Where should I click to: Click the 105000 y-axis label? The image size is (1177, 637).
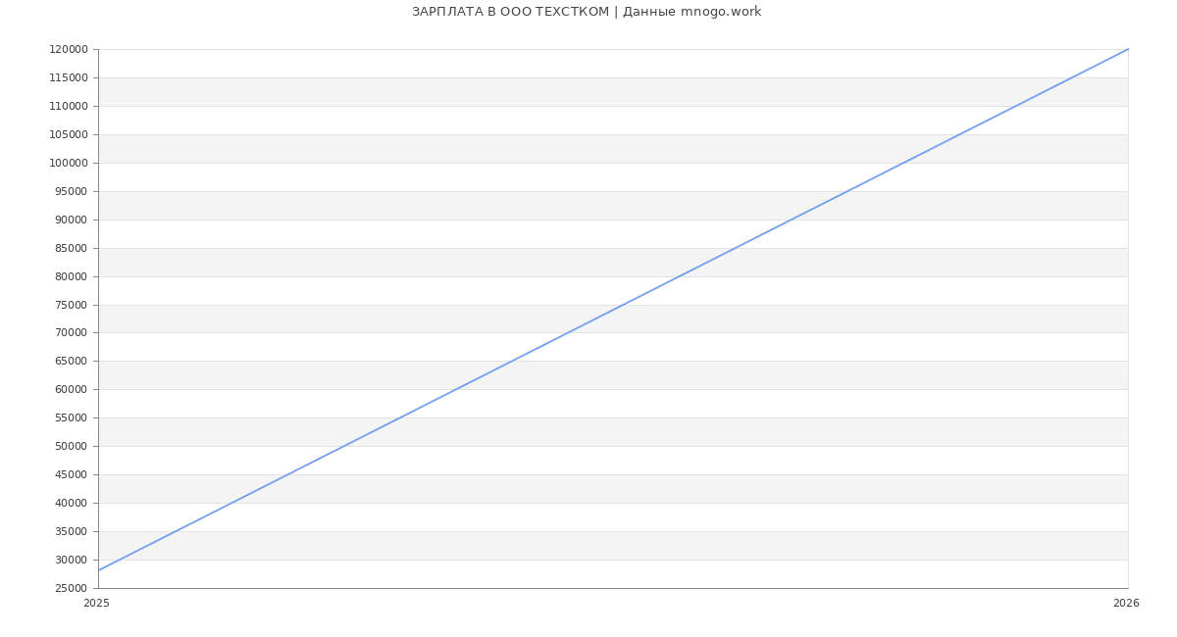69,134
